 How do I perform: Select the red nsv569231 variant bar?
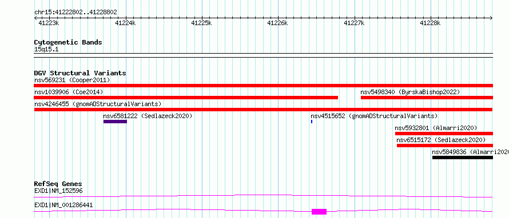tap(264, 86)
